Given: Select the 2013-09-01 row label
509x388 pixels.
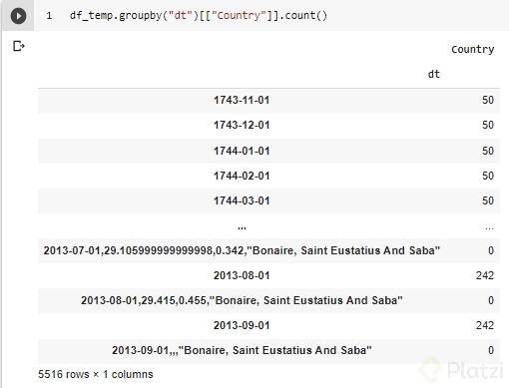Looking at the screenshot, I should 242,325.
